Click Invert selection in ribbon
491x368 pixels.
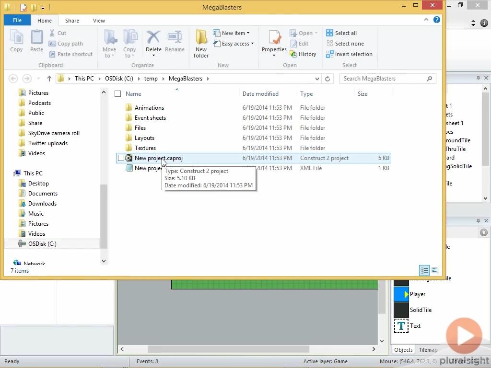[x=350, y=54]
